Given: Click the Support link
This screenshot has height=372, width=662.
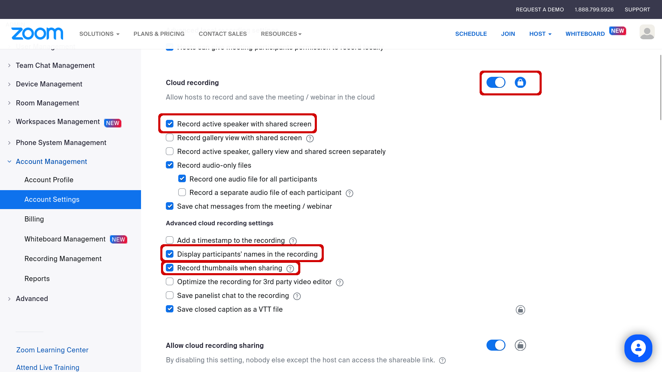Looking at the screenshot, I should tap(637, 9).
